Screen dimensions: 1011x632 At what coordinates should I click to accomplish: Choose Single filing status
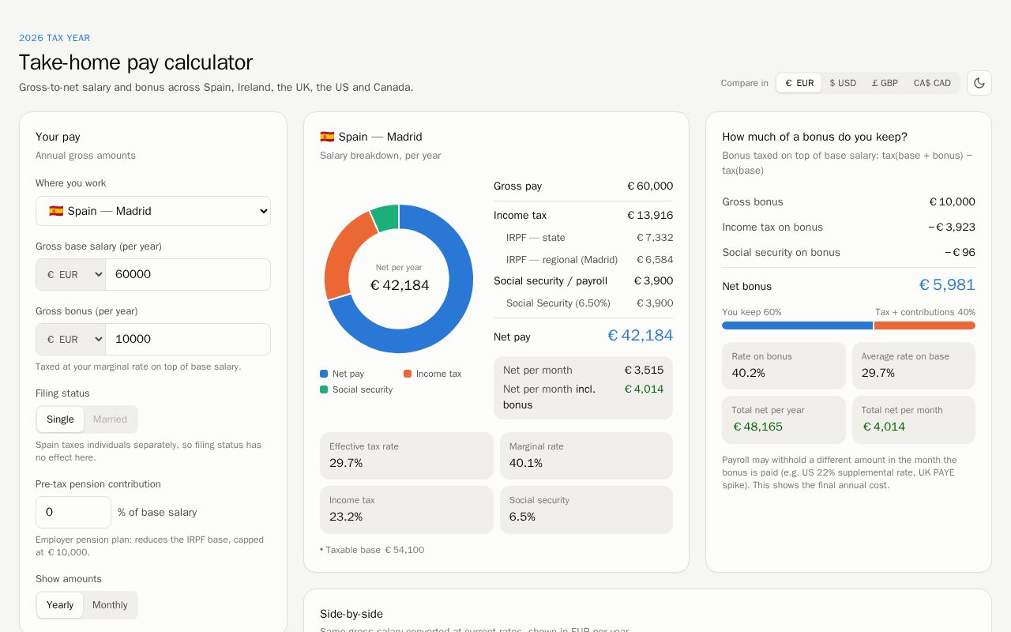60,419
